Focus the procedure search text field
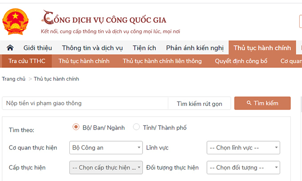 [x=85, y=103]
